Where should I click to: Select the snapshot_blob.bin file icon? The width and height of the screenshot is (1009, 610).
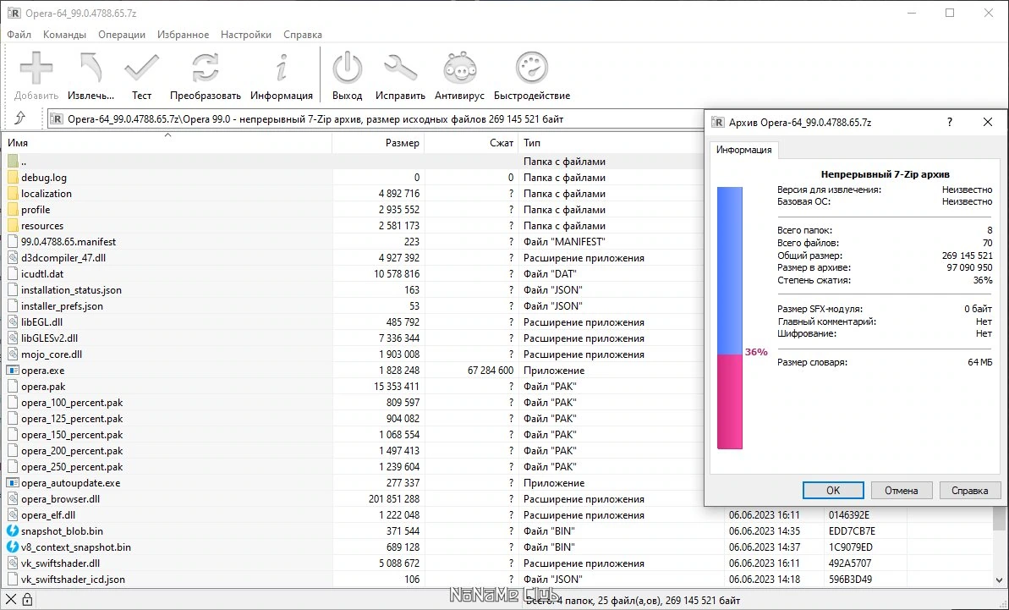click(13, 531)
